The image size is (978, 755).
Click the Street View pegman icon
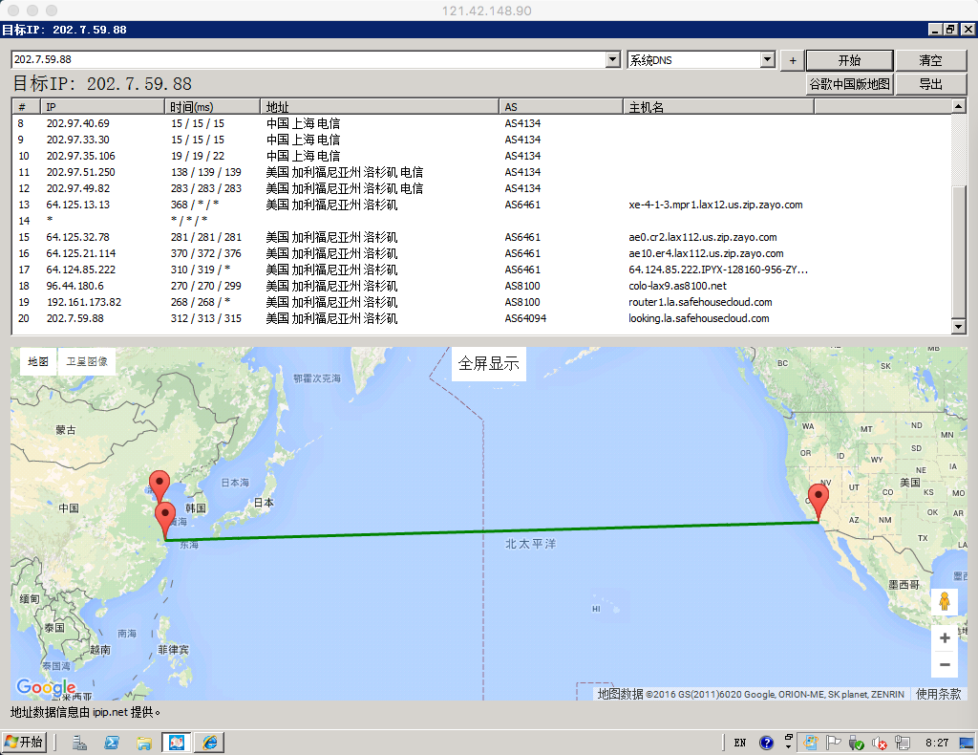pyautogui.click(x=945, y=601)
